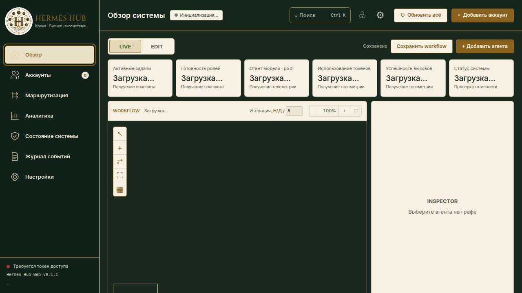Screen dimensions: 522x293
Task: Click the Сохранить workflow button
Action: [x=421, y=46]
